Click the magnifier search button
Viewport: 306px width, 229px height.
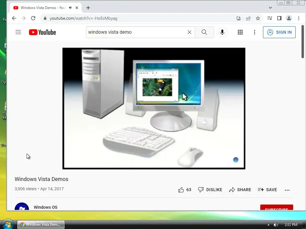pyautogui.click(x=204, y=32)
